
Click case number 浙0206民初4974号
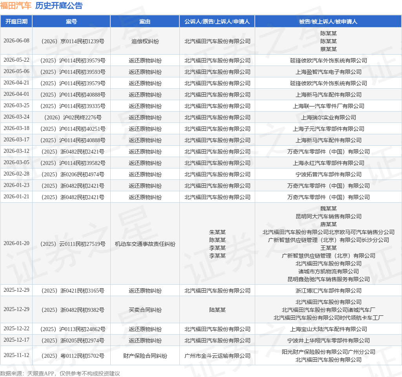[x=73, y=174]
